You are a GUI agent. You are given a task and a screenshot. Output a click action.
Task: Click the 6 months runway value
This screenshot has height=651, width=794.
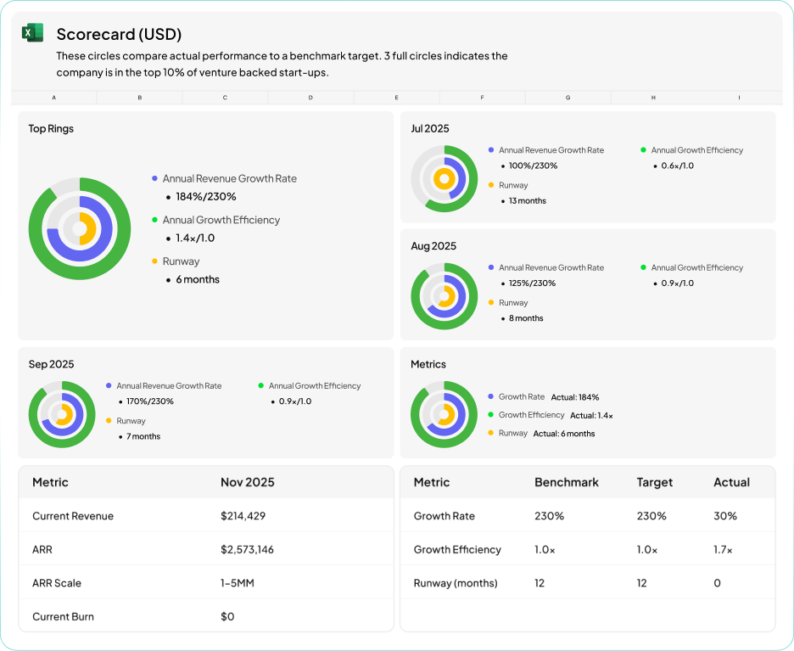coord(198,279)
